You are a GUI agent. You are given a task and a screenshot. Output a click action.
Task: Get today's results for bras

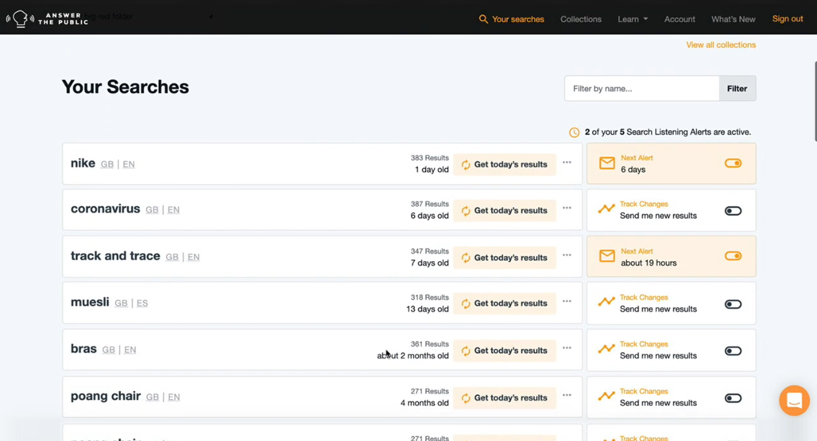coord(505,351)
